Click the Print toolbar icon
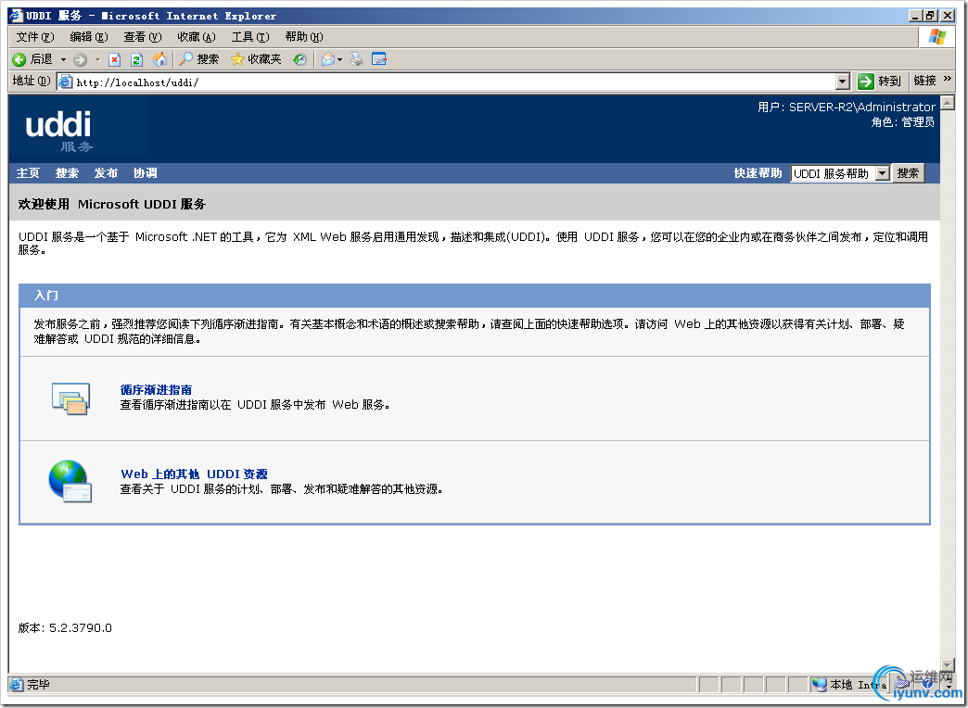Screen dimensions: 968x708 tap(357, 59)
